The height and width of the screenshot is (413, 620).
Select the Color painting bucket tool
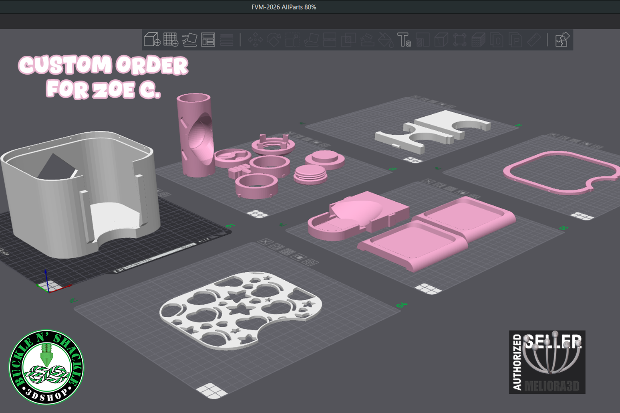point(386,40)
